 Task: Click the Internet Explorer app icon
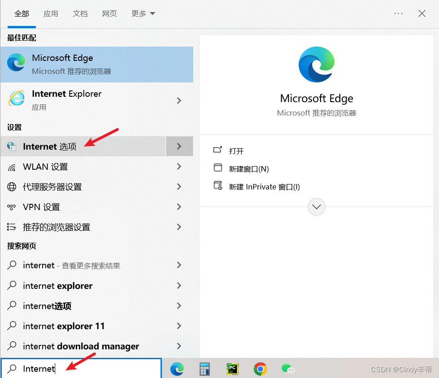tap(17, 98)
